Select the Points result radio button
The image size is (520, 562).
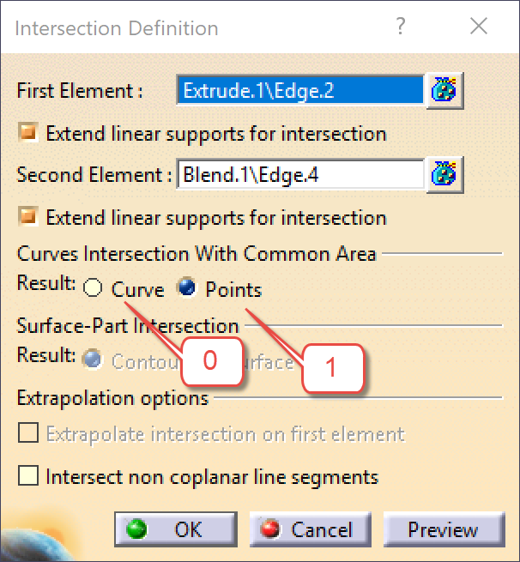coord(187,287)
